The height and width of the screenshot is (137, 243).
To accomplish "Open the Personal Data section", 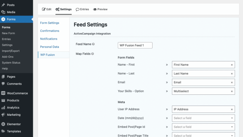I will pos(49,47).
